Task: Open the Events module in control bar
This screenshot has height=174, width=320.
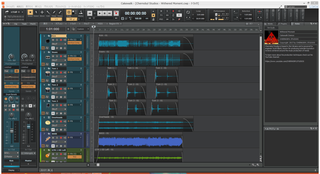Action: 285,15
